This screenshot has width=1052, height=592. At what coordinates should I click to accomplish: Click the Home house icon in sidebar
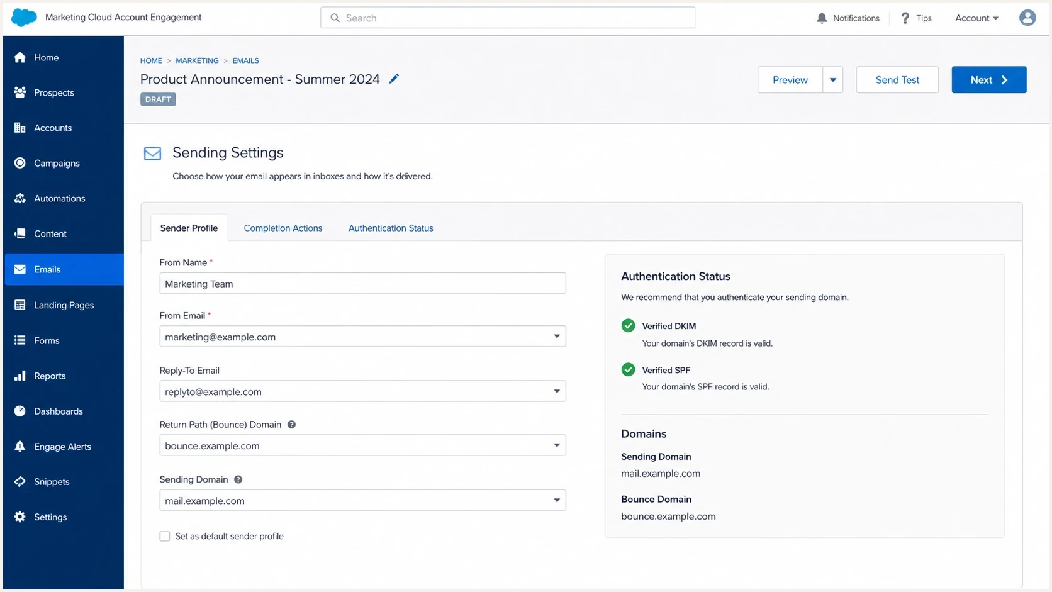click(20, 57)
